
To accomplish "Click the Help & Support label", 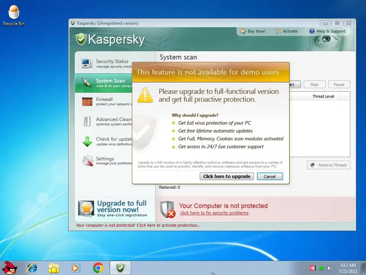I will point(331,31).
